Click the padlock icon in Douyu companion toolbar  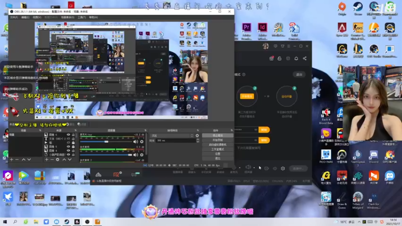pyautogui.click(x=279, y=58)
